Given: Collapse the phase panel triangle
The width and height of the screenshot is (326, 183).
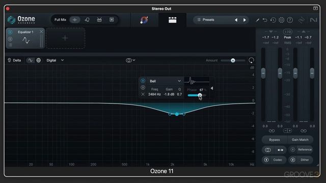Looking at the screenshot, I should (x=212, y=88).
